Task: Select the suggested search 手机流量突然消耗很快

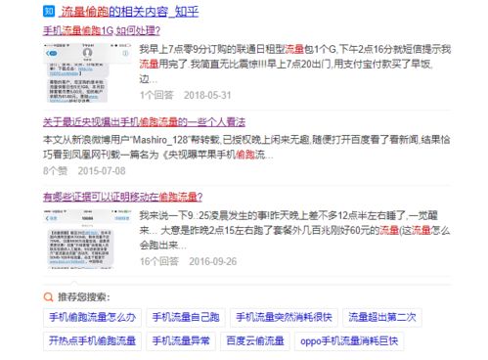Action: point(284,317)
